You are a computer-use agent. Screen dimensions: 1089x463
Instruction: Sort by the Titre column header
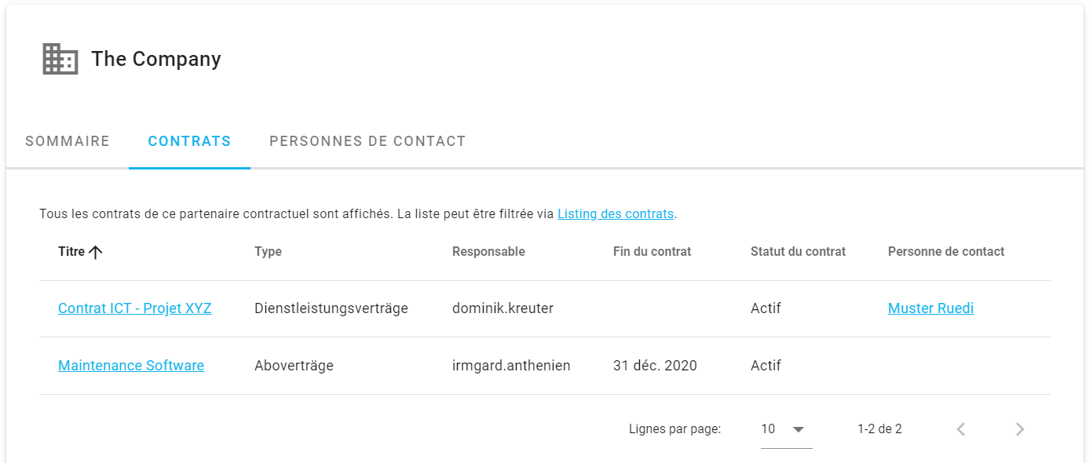71,252
